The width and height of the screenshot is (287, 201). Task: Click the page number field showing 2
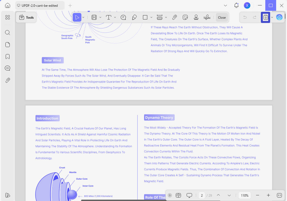pos(202,196)
